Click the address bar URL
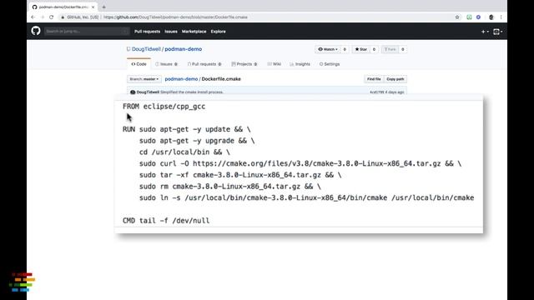Viewport: 534px width, 300px height. pos(175,17)
